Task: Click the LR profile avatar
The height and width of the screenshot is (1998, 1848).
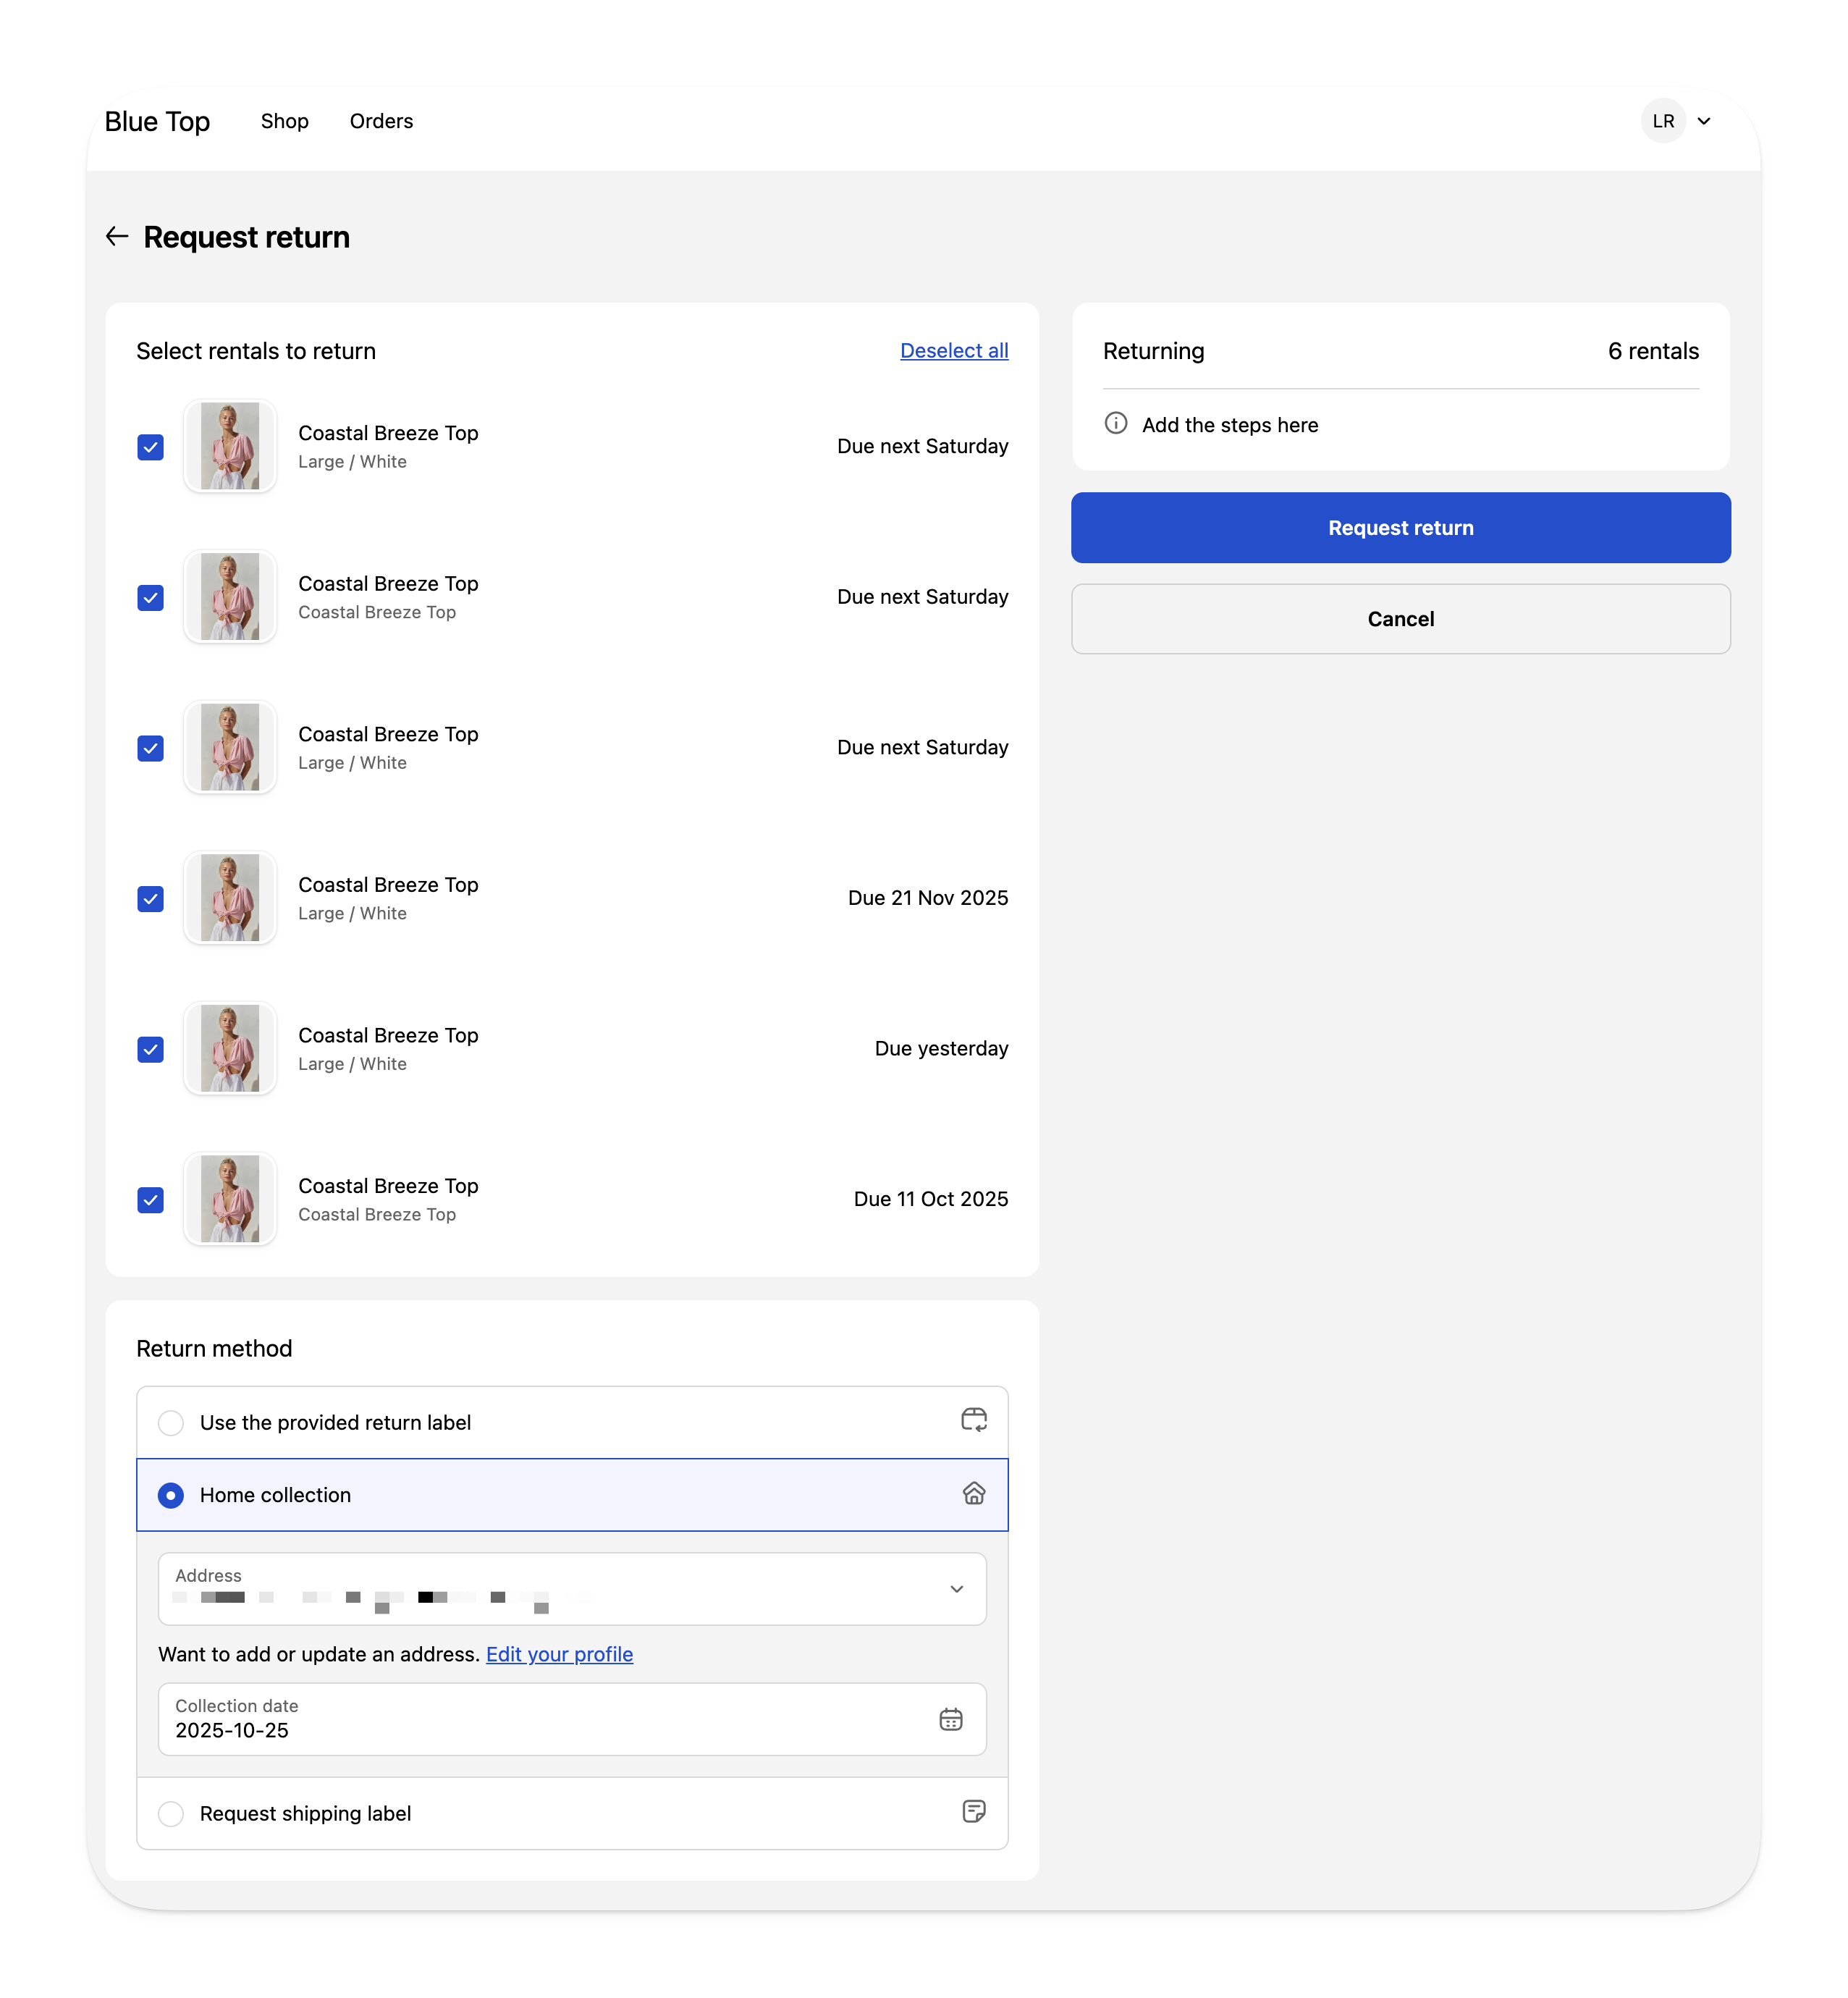Action: [x=1662, y=121]
